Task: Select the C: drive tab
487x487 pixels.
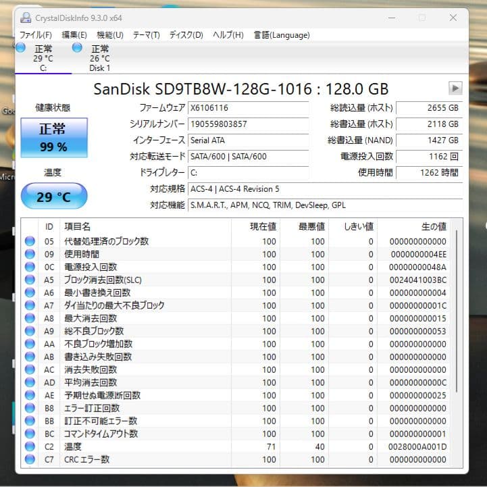Action: 43,58
